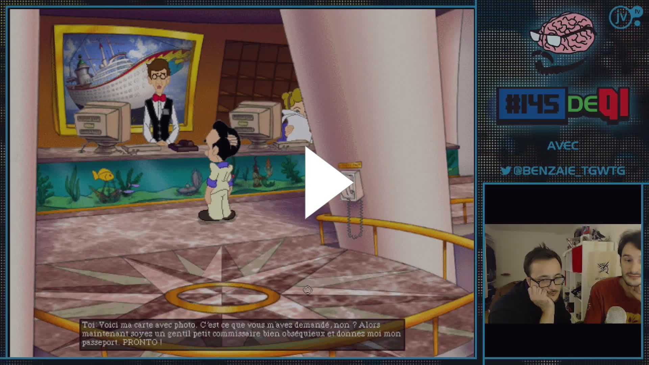Click the jv tv logo
649x365 pixels.
point(625,17)
